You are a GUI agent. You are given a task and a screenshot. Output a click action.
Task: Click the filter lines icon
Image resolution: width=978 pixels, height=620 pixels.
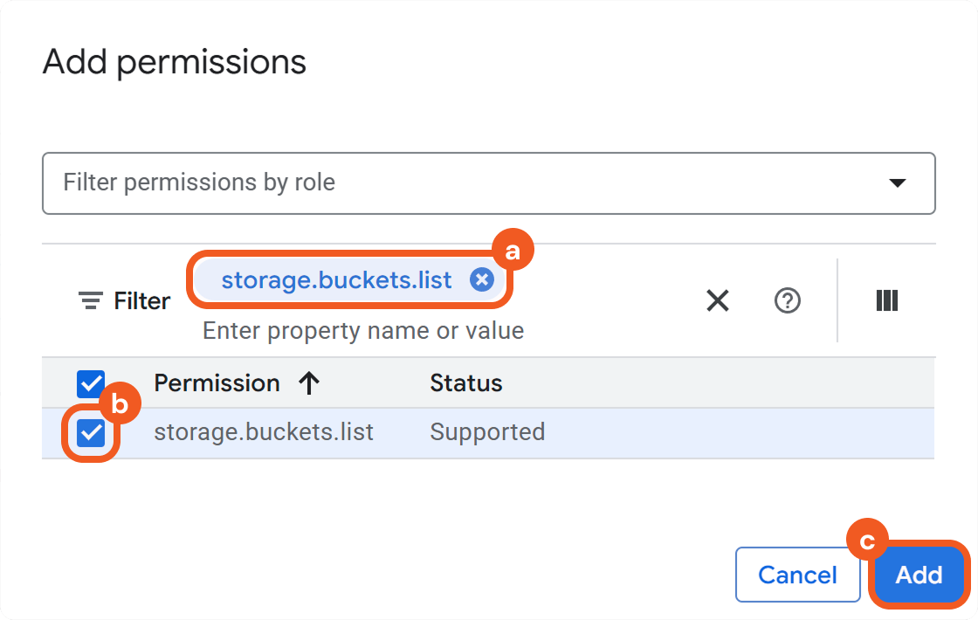pyautogui.click(x=90, y=301)
